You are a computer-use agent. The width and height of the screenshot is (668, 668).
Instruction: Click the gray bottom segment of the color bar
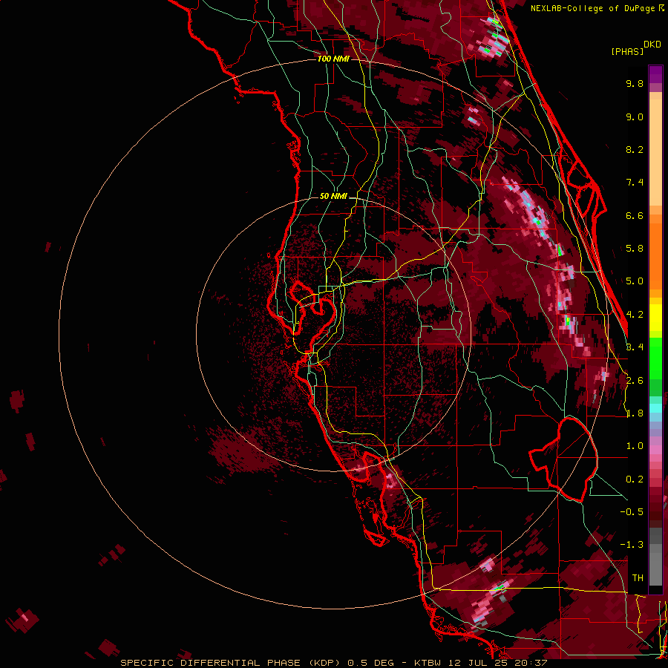(655, 557)
